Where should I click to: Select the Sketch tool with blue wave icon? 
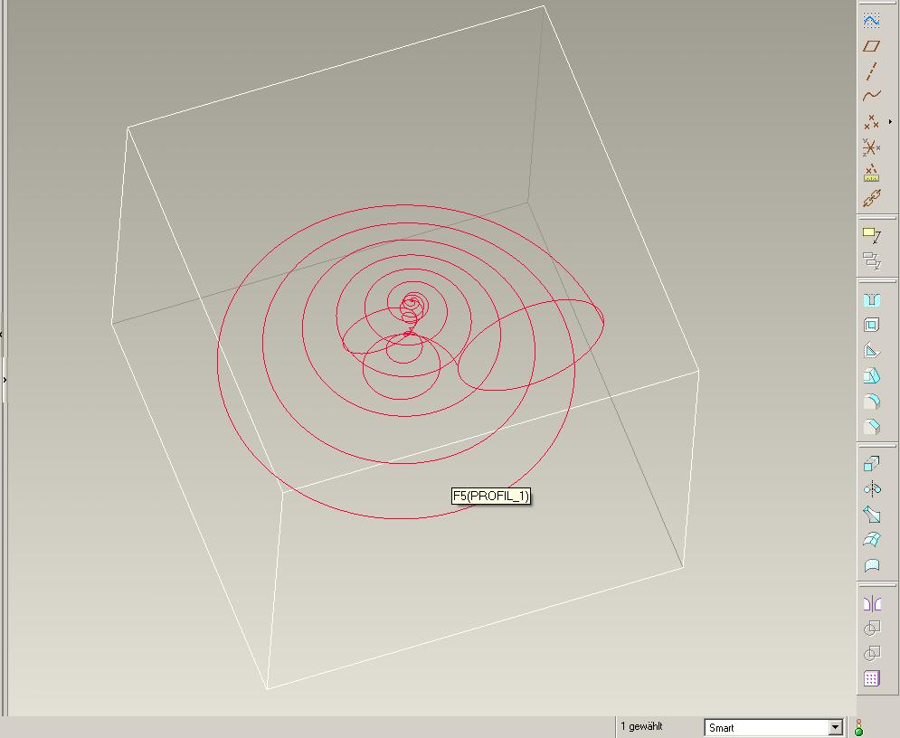871,21
